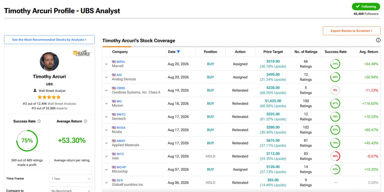
Task: Click the Average Return info icon
Action: [x=85, y=121]
